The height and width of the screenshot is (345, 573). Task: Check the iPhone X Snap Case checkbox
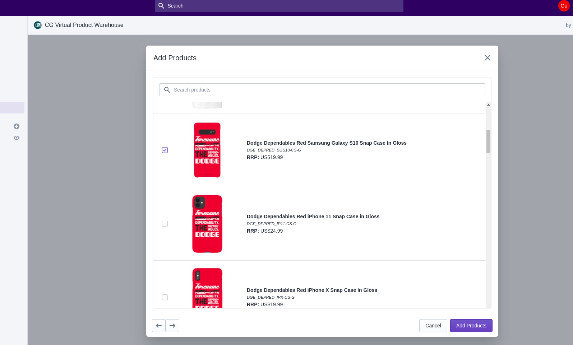coord(165,297)
